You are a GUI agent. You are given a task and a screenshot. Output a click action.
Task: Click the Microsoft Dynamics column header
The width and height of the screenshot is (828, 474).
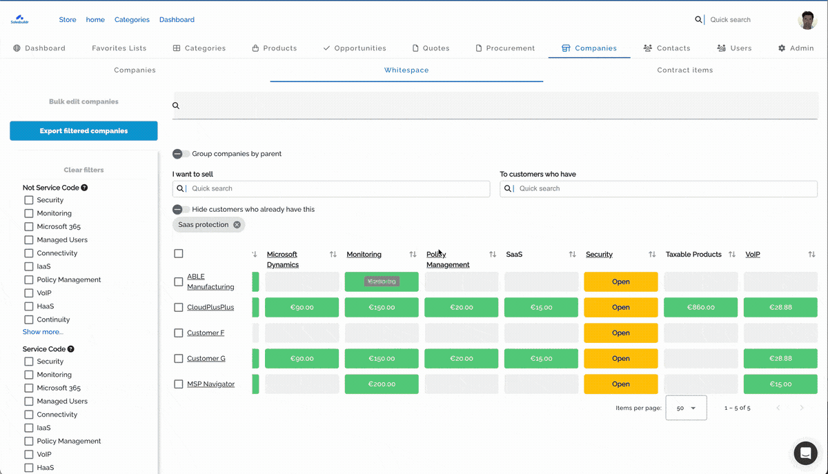coord(282,259)
